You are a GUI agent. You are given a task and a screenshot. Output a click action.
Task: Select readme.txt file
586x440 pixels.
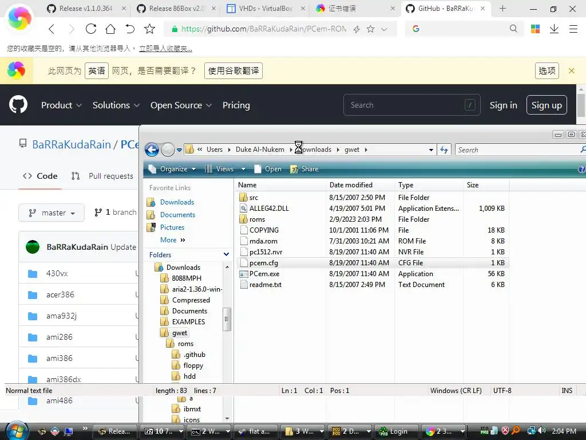tap(266, 285)
